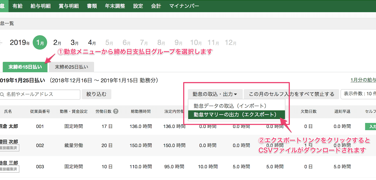Screen dimensions: 376x180
Task: Open the 設定 menu
Action: coord(138,6)
